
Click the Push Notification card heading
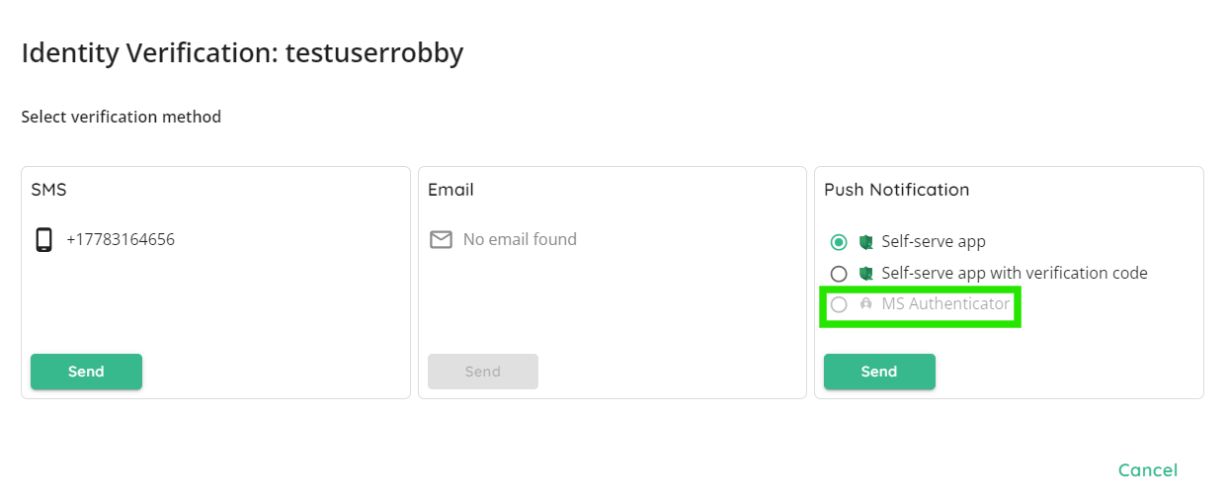click(x=897, y=190)
